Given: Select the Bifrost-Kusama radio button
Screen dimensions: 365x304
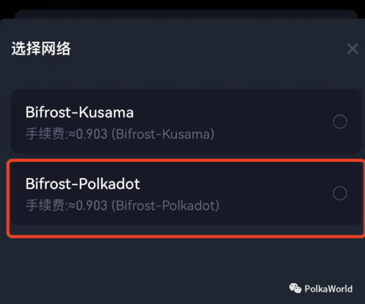Looking at the screenshot, I should 340,121.
